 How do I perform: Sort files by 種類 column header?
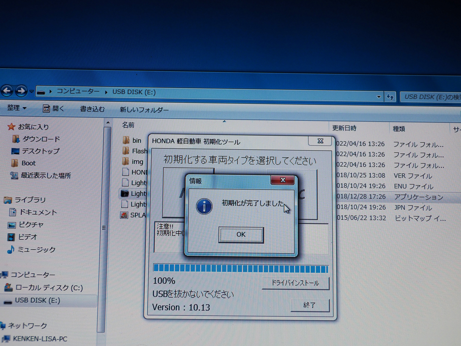[x=399, y=129]
